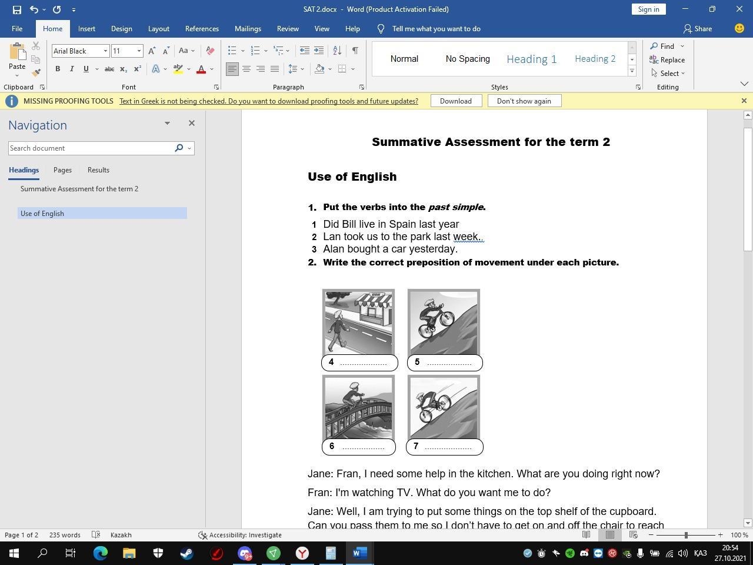
Task: Open the References ribbon tab
Action: pos(202,28)
